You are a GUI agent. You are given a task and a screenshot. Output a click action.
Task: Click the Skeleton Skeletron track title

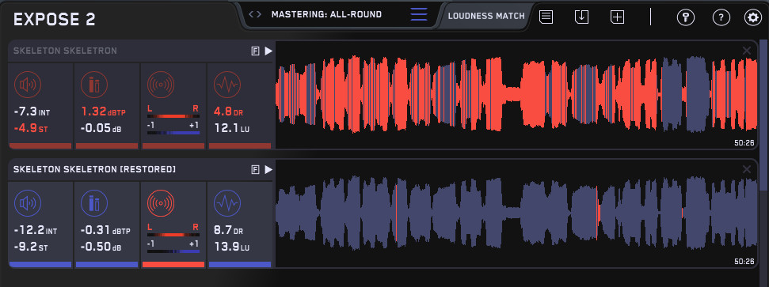pos(65,51)
